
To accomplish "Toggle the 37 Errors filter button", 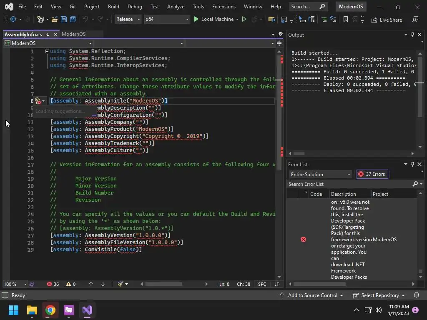I will (x=372, y=174).
